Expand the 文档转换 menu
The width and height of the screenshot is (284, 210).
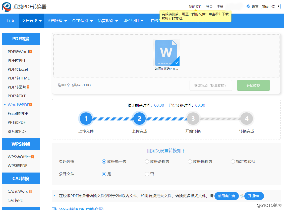32,21
